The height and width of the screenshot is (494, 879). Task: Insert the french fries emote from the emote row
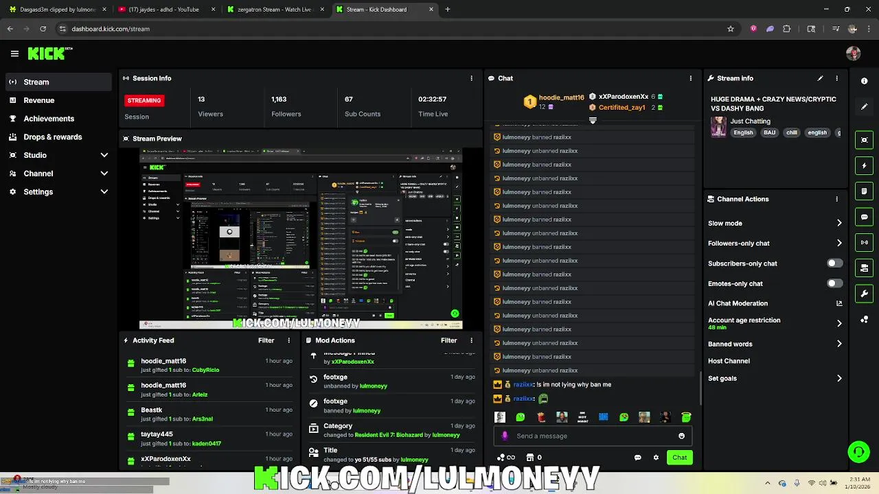point(541,417)
